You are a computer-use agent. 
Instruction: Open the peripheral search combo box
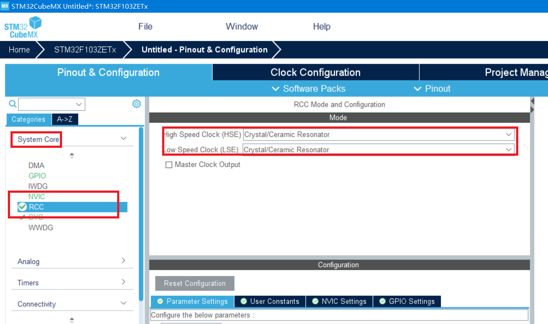click(52, 104)
